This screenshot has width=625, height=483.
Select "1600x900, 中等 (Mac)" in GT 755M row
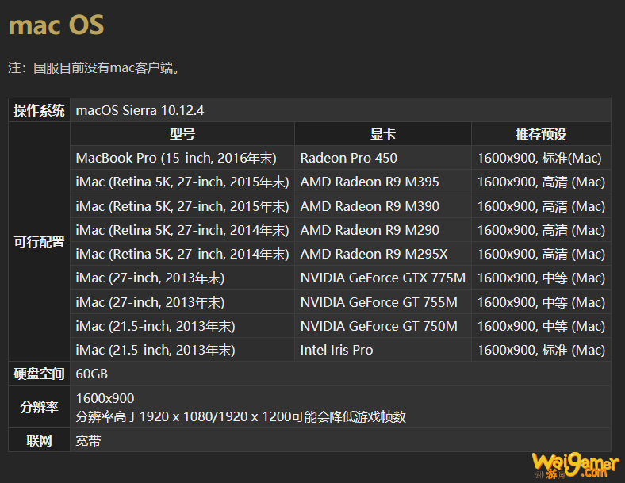click(x=541, y=302)
